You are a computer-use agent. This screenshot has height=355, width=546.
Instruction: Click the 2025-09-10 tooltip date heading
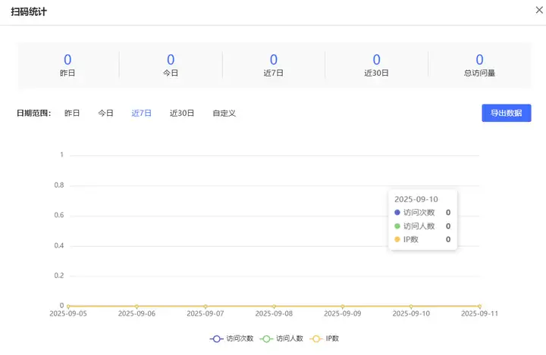(x=416, y=199)
